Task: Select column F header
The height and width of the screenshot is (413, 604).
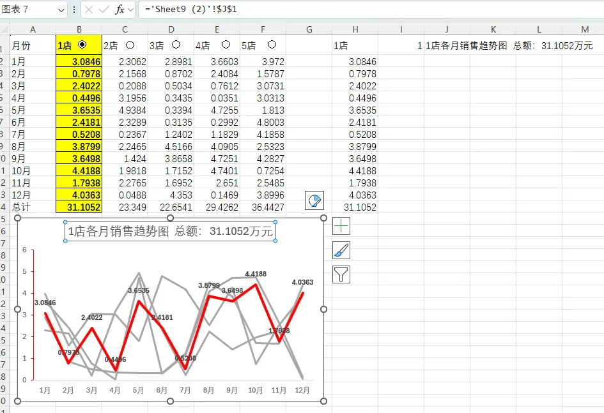Action: tap(263, 29)
